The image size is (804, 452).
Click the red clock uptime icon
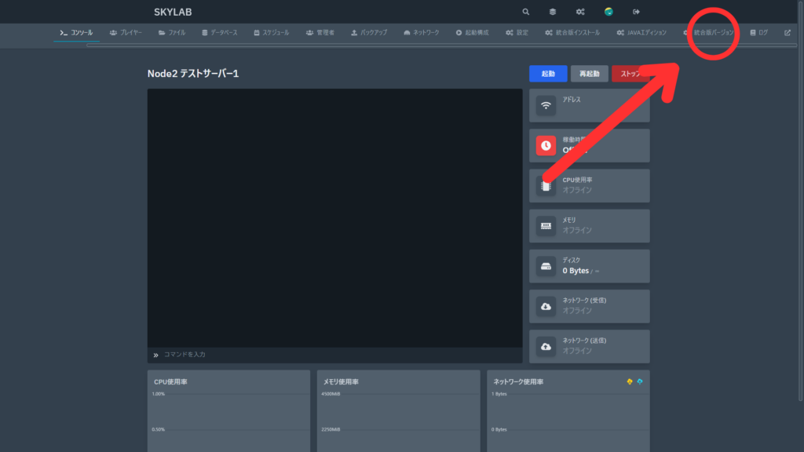(x=546, y=145)
